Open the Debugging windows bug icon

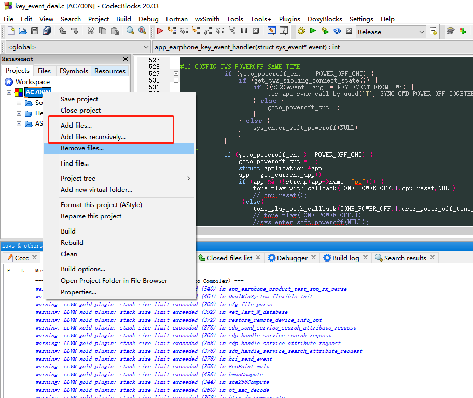[271, 31]
